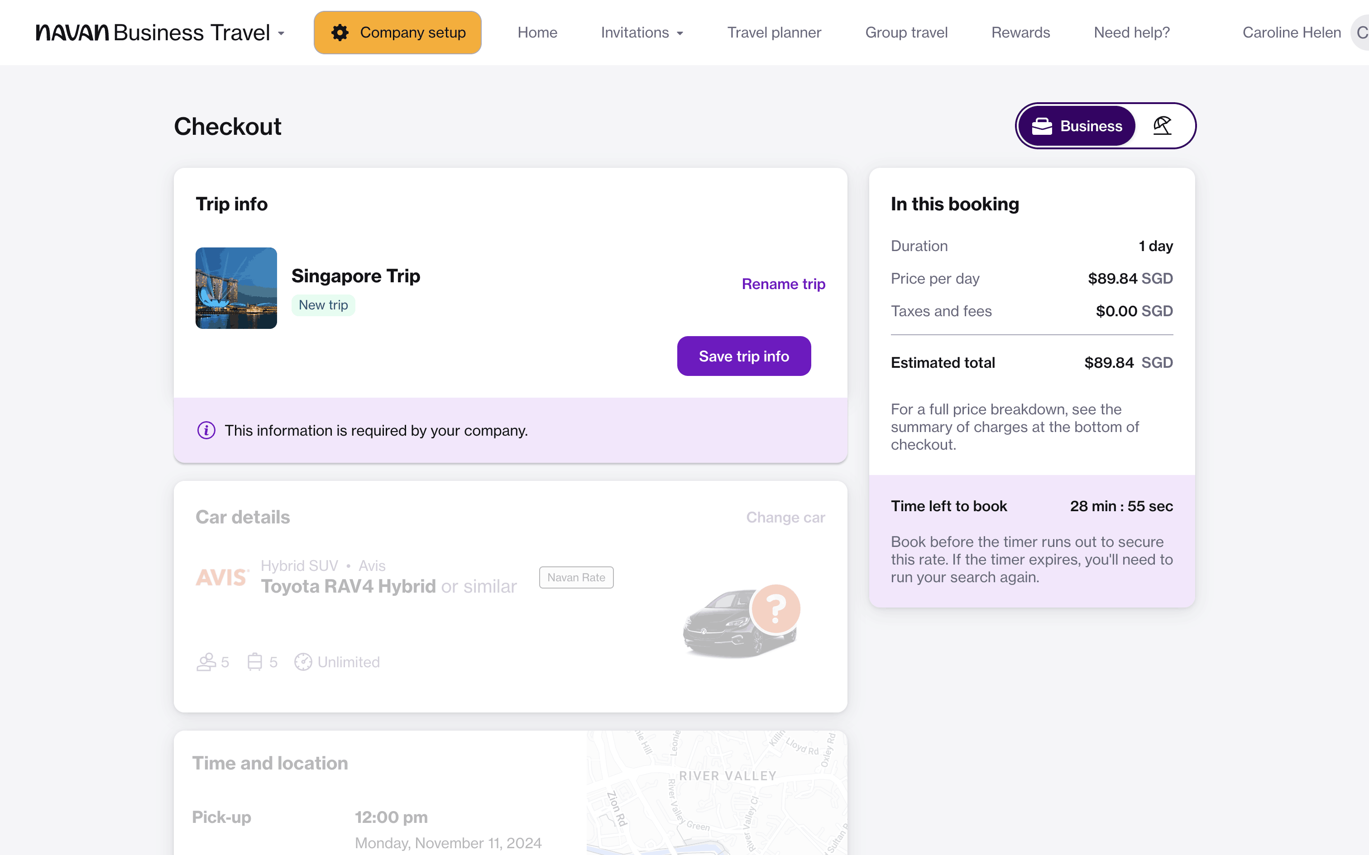This screenshot has height=855, width=1369.
Task: Click the Avis logo in Car details
Action: [222, 577]
